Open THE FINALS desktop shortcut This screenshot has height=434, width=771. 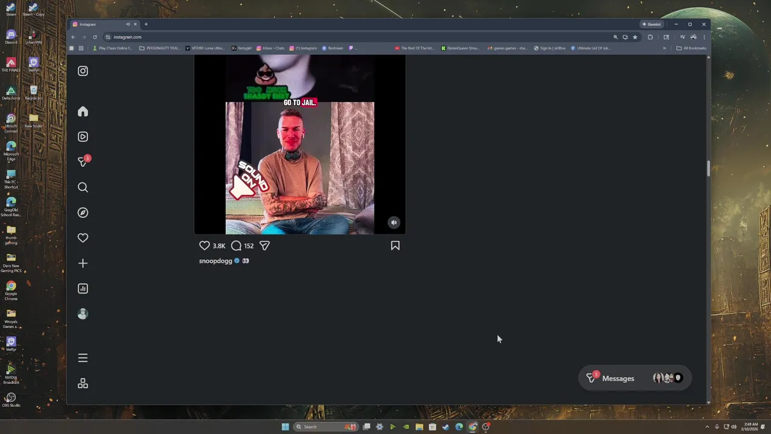click(11, 65)
